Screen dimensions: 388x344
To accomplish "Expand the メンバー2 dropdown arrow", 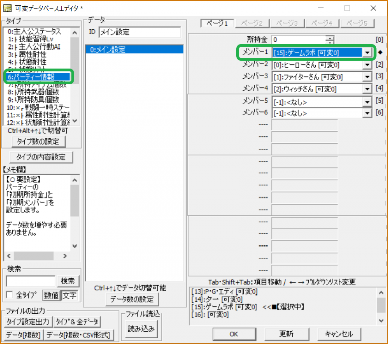I will point(367,64).
